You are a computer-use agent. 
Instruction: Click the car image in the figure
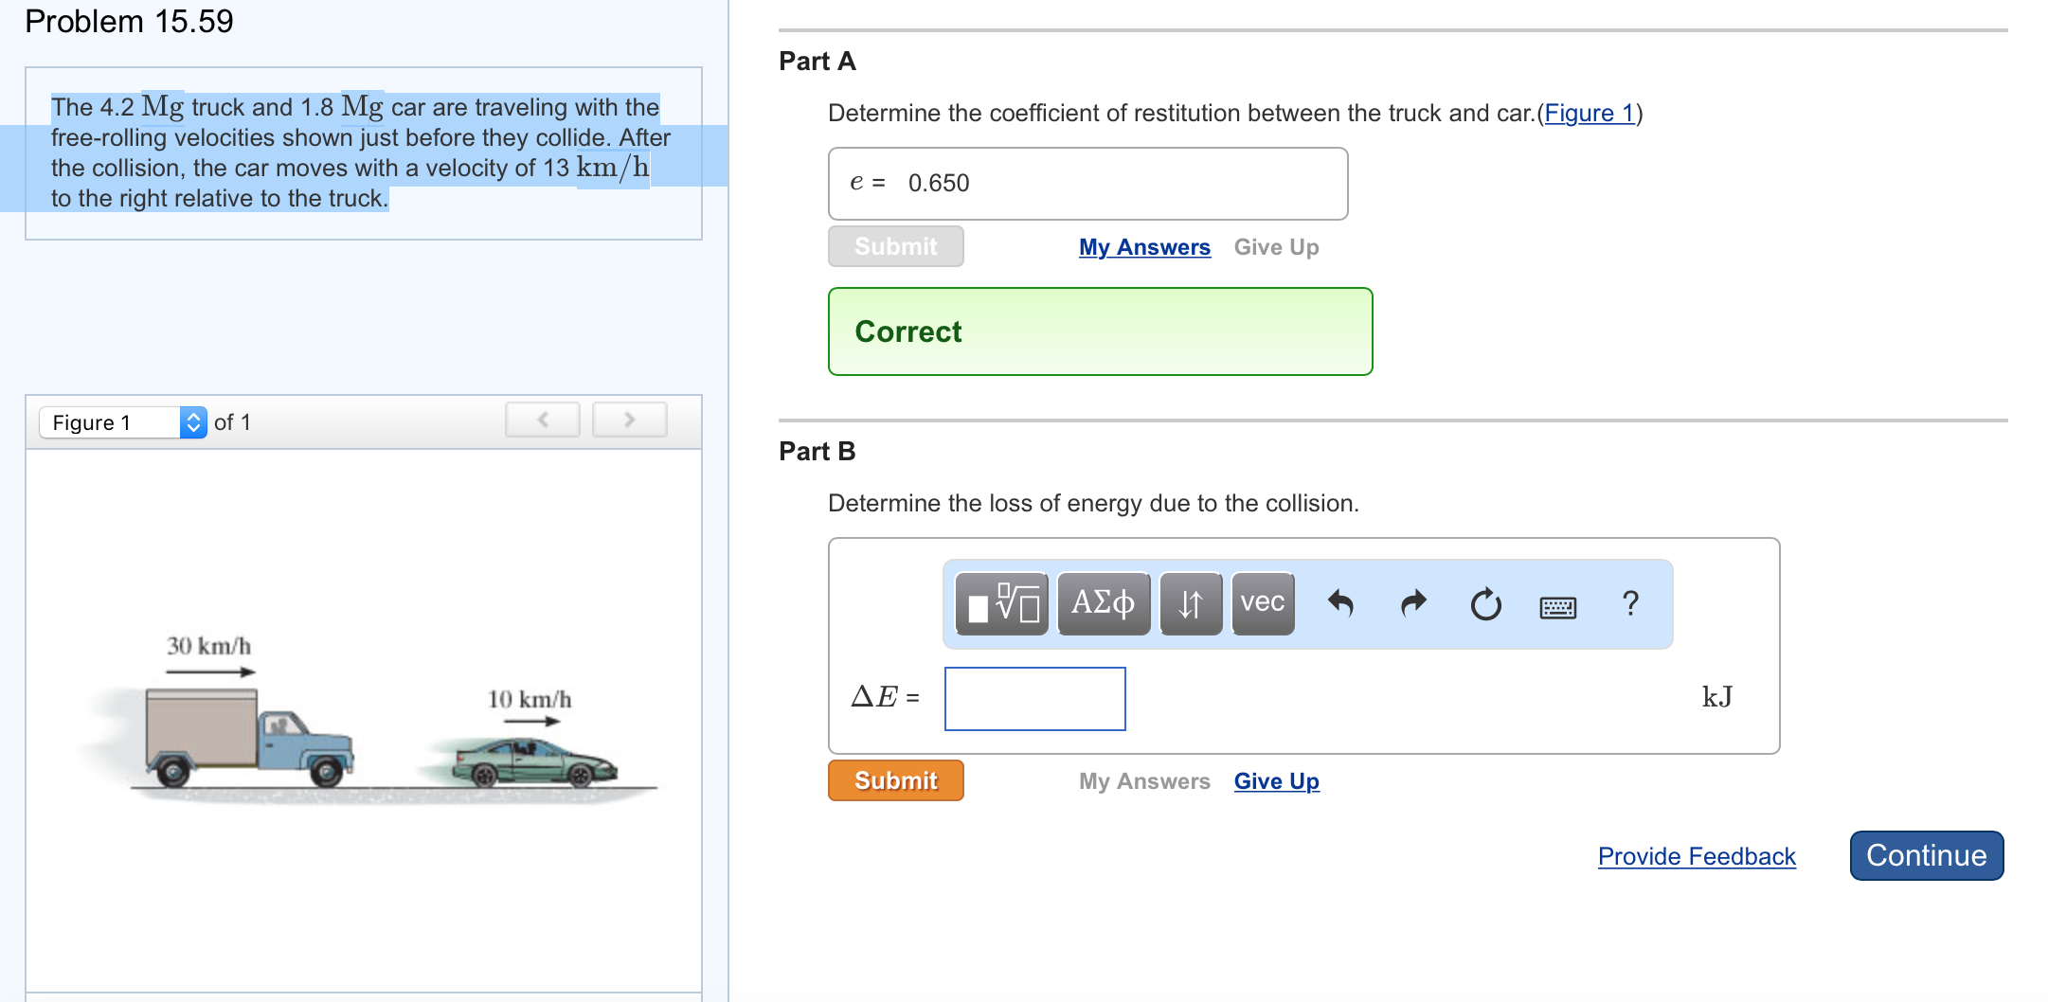click(535, 763)
